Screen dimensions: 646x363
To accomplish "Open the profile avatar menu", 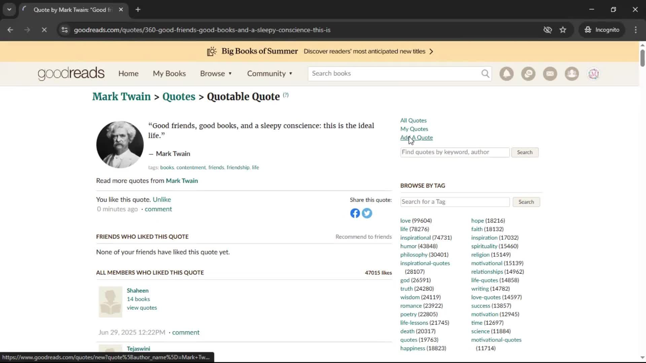I will click(594, 74).
